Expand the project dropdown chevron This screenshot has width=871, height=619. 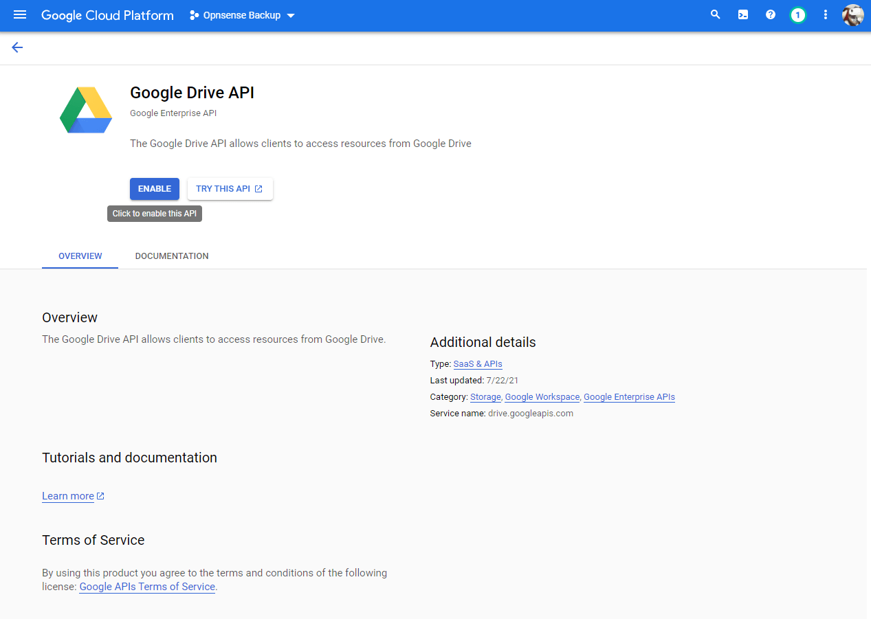pos(291,14)
